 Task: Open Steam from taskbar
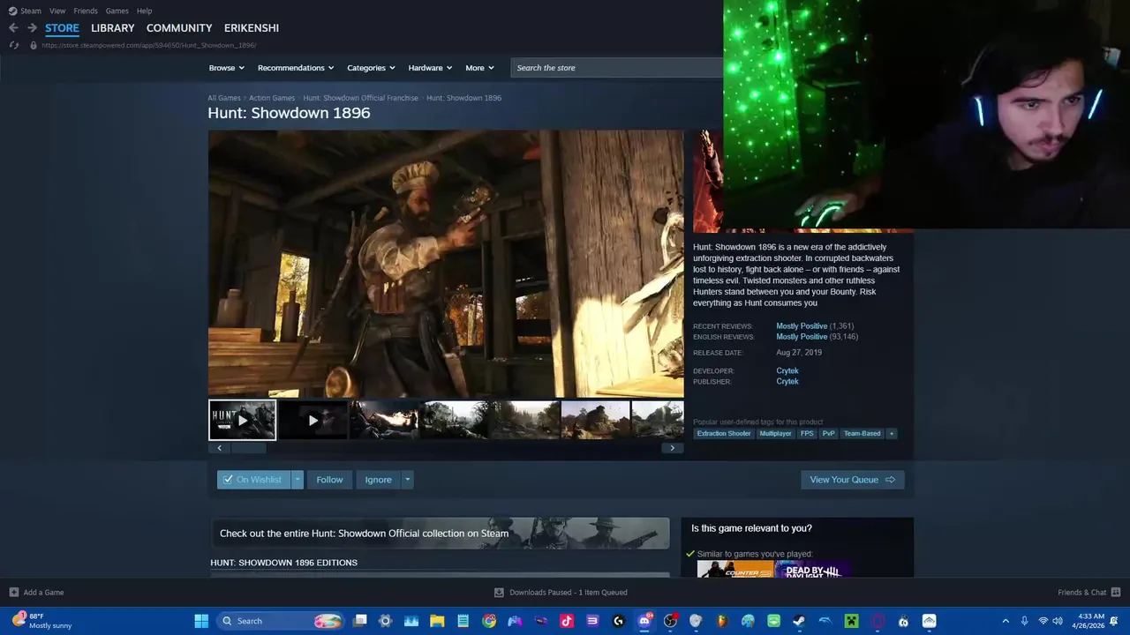point(799,621)
